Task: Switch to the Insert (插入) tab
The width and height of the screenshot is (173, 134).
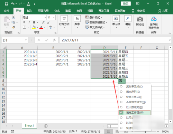Action: 30,11
